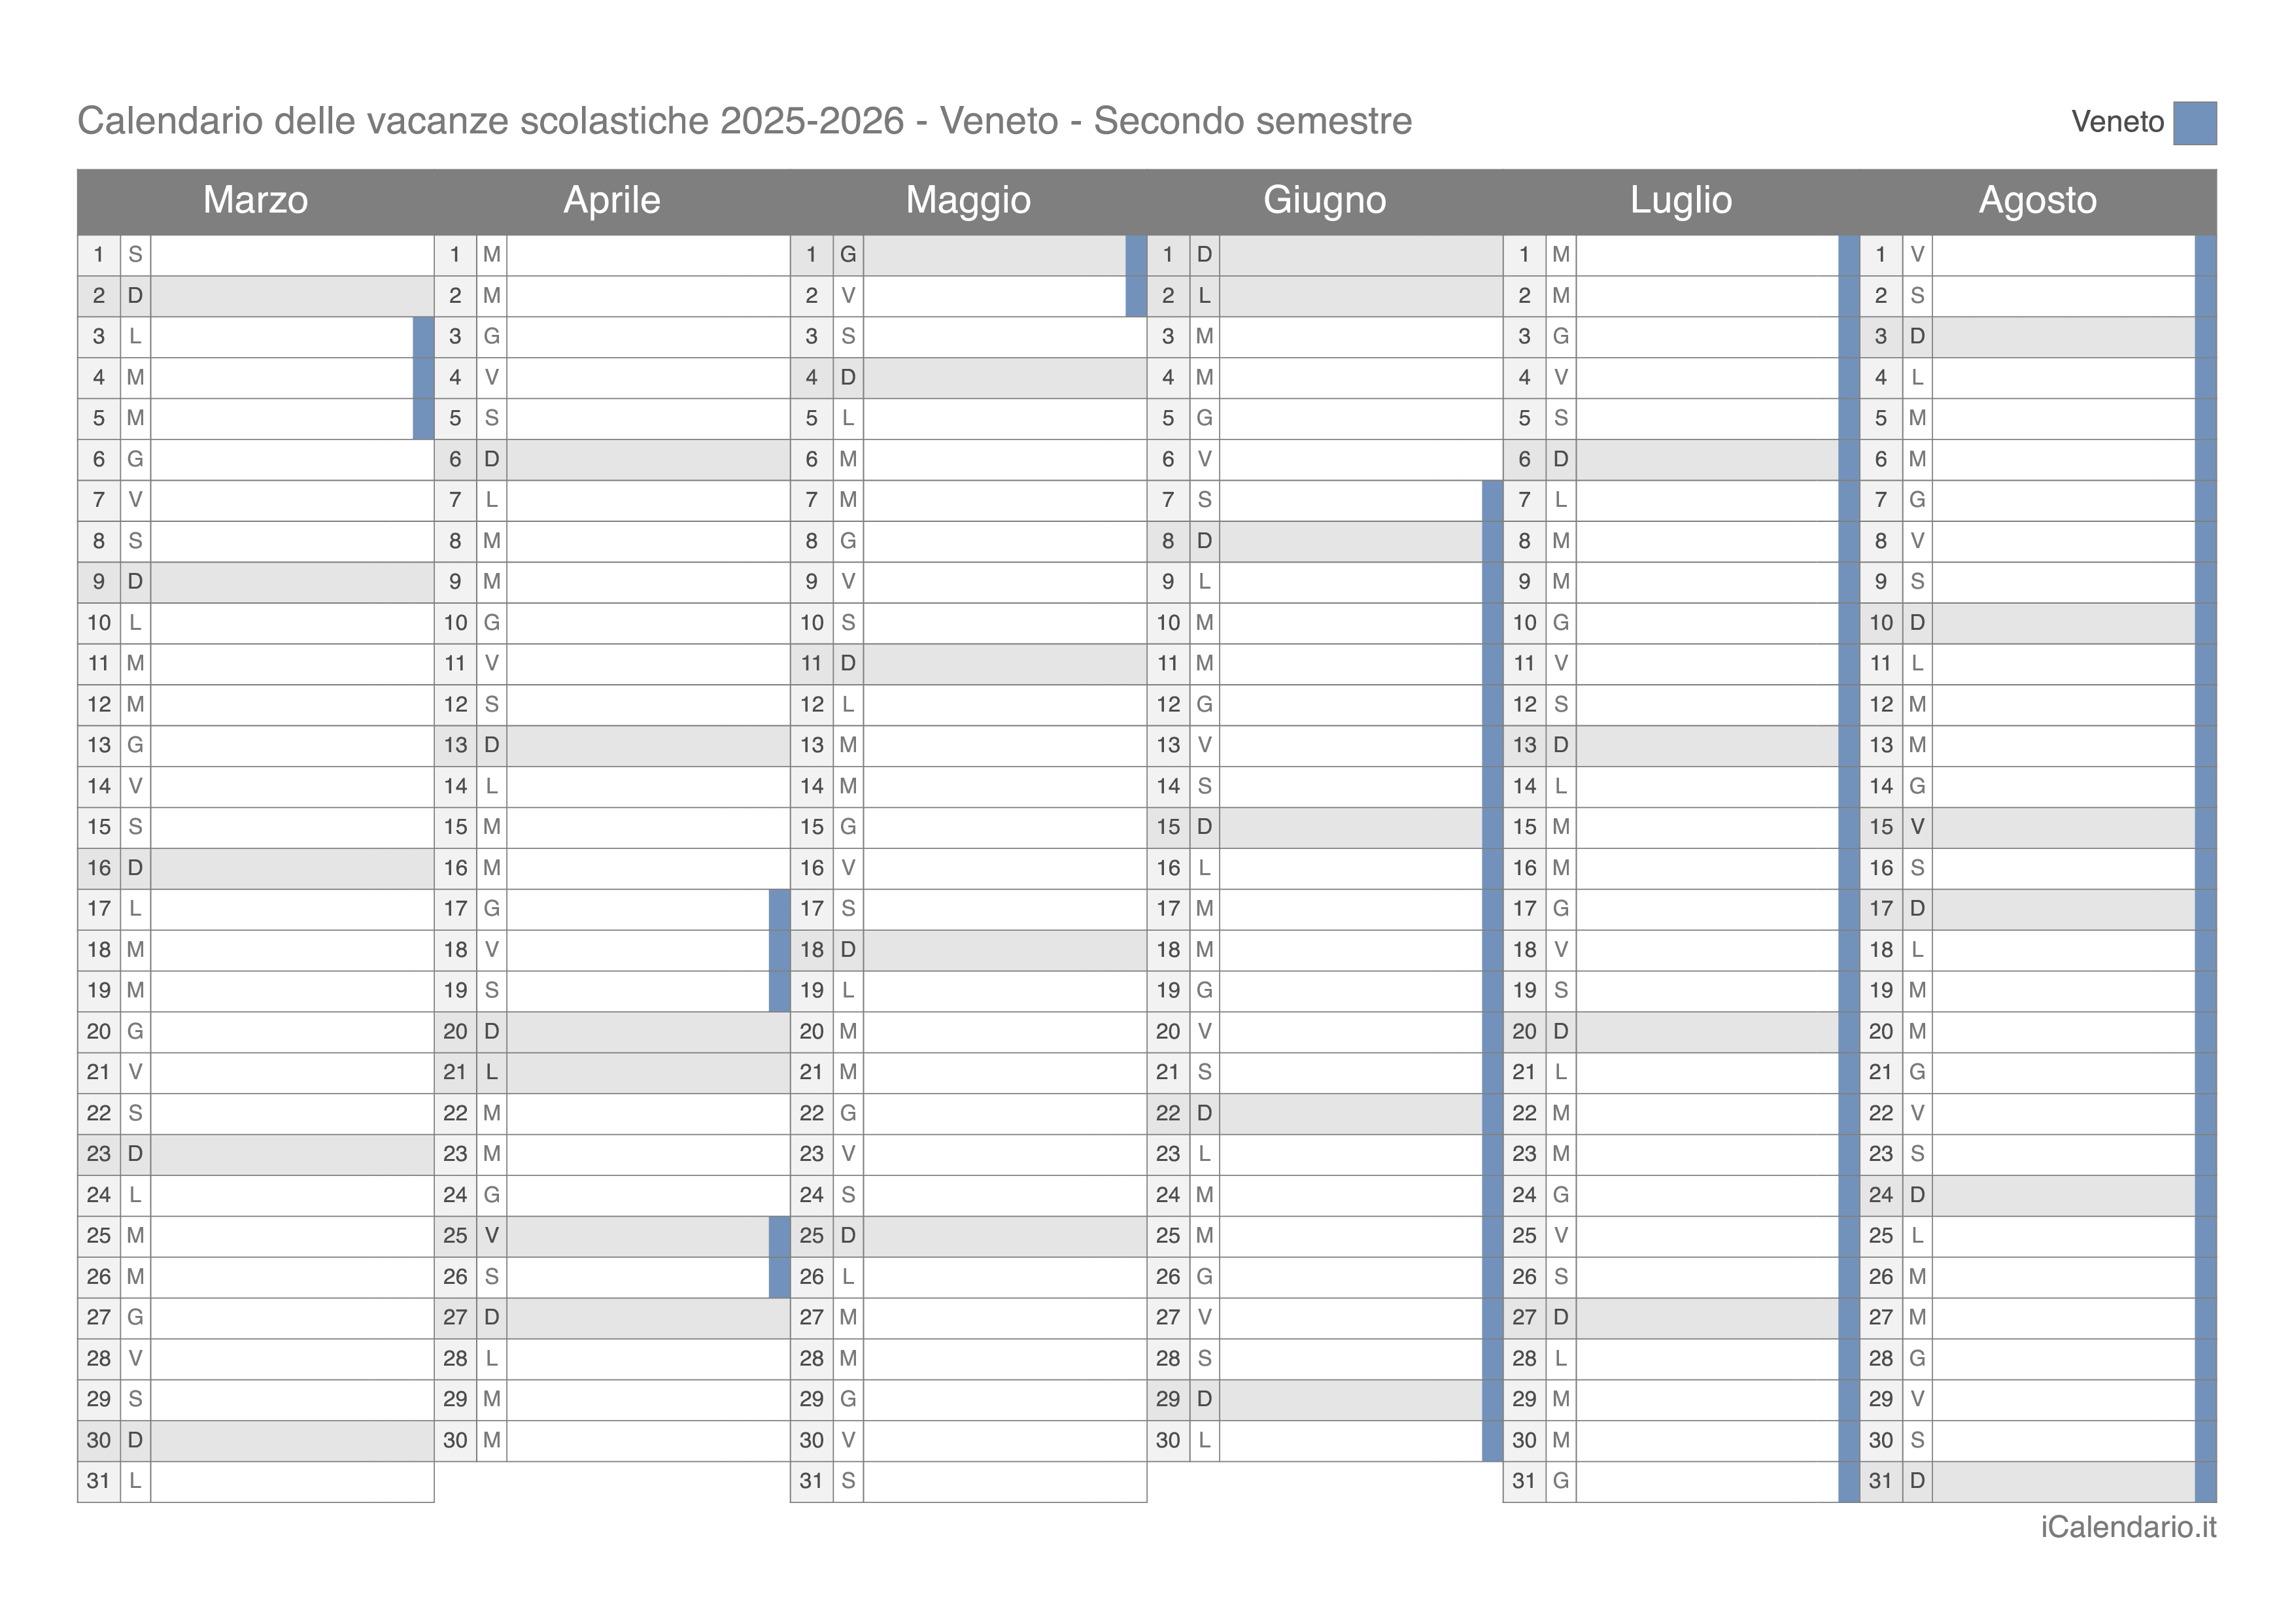Click day number 24 in Agosto

(x=1880, y=1195)
